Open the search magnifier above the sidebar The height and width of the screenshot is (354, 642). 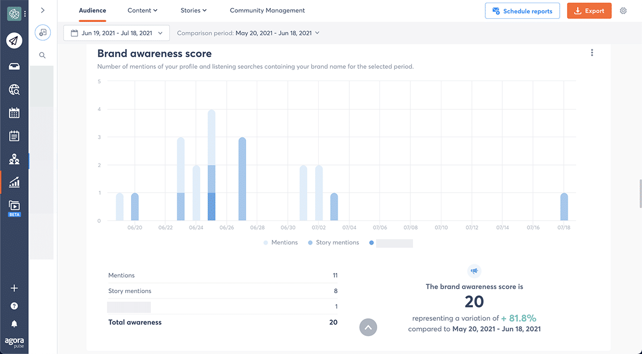(x=42, y=55)
